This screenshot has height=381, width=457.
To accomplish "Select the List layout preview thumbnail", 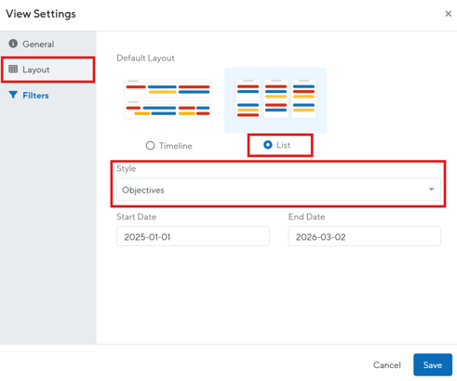I will coord(276,100).
